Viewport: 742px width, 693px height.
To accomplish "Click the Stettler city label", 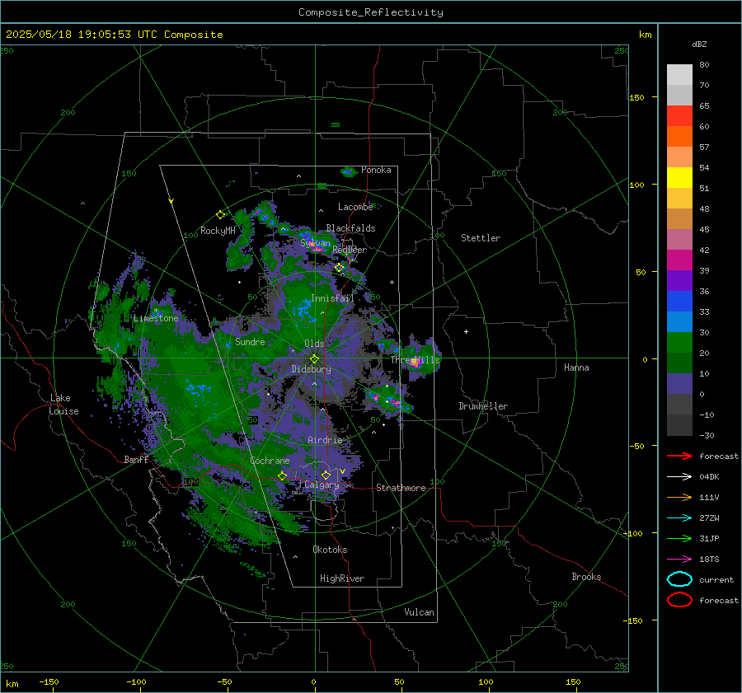I will point(481,238).
